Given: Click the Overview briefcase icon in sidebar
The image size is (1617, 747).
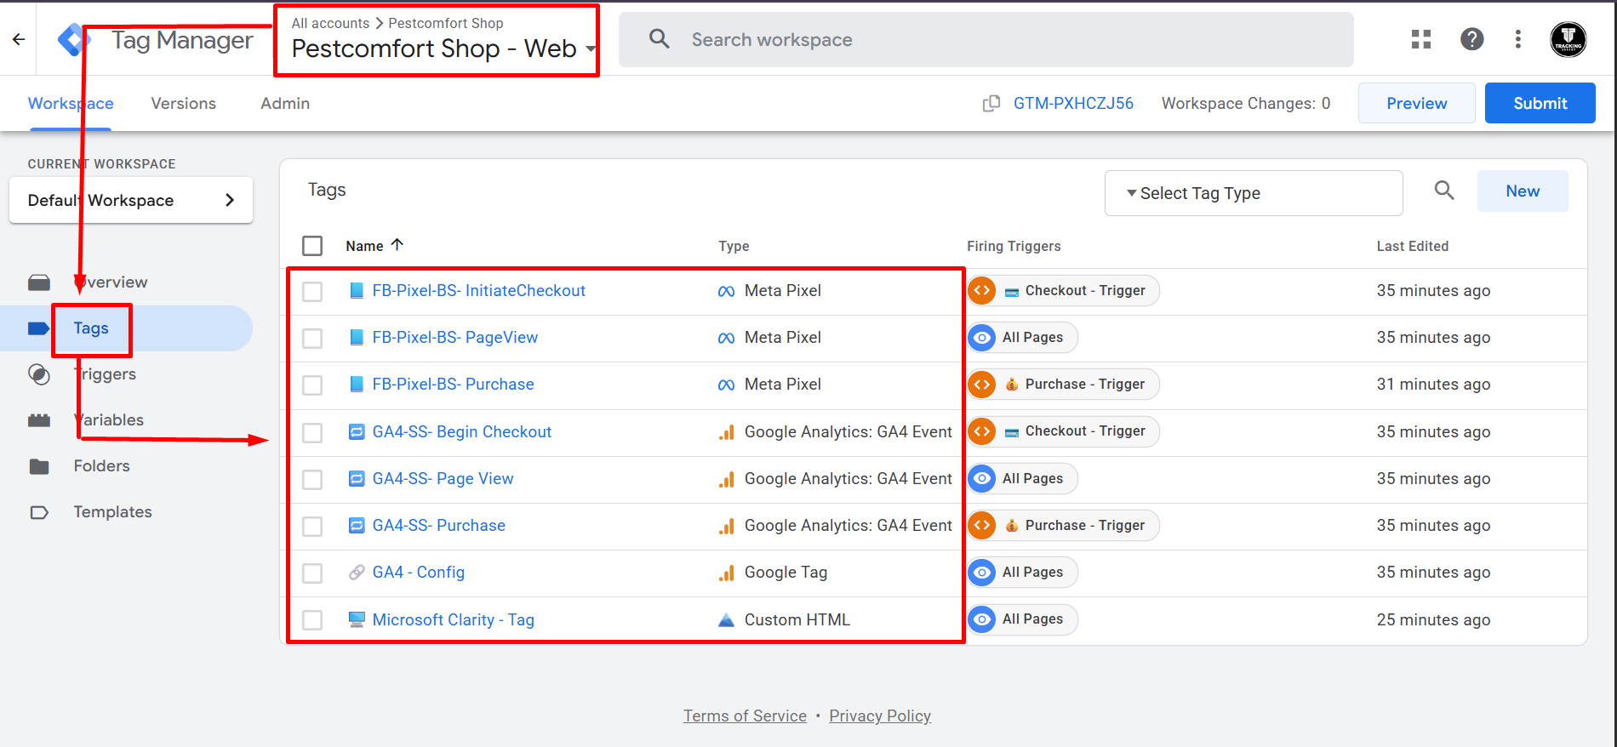Looking at the screenshot, I should tap(39, 282).
